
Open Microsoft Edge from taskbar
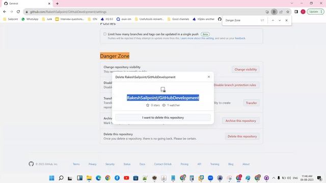(98, 178)
